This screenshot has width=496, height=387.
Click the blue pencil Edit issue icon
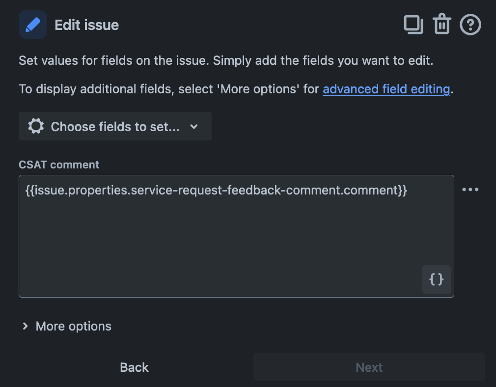[x=33, y=25]
